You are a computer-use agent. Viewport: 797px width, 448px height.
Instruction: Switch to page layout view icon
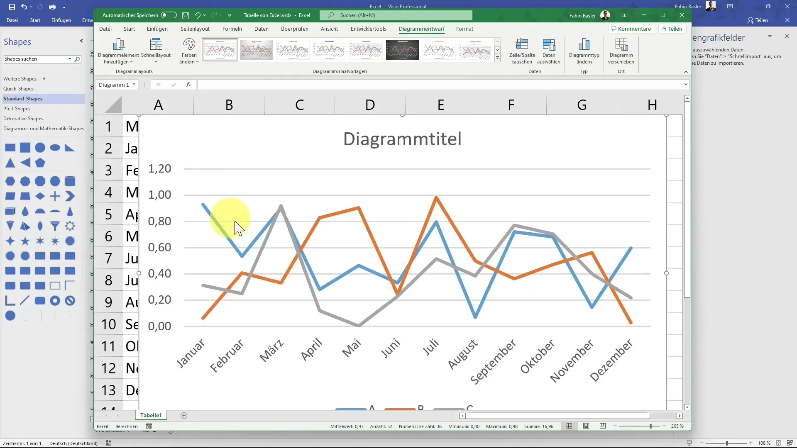[586, 426]
